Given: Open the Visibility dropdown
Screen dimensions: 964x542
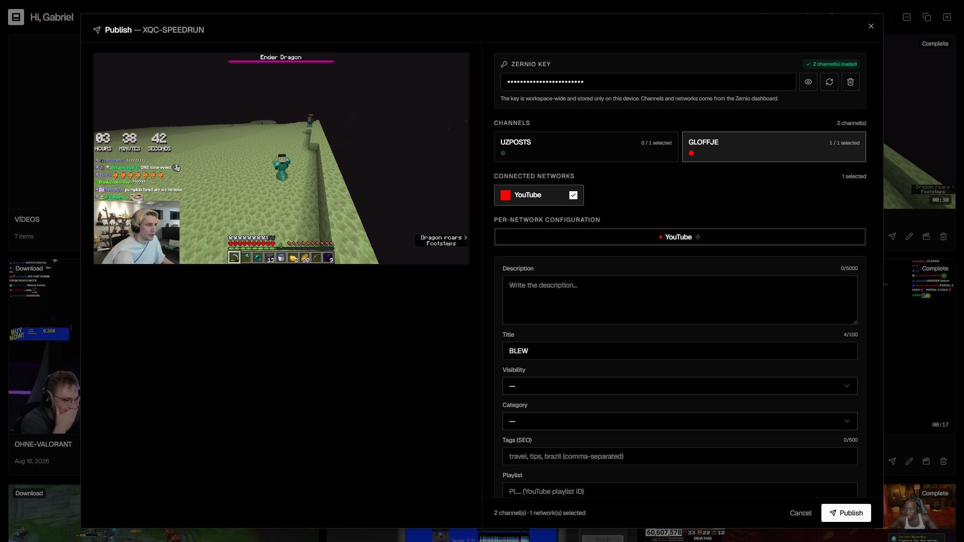Looking at the screenshot, I should click(x=680, y=386).
